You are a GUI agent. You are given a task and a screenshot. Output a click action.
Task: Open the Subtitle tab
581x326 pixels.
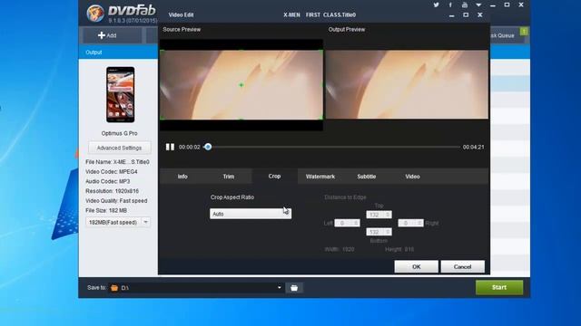[367, 177]
